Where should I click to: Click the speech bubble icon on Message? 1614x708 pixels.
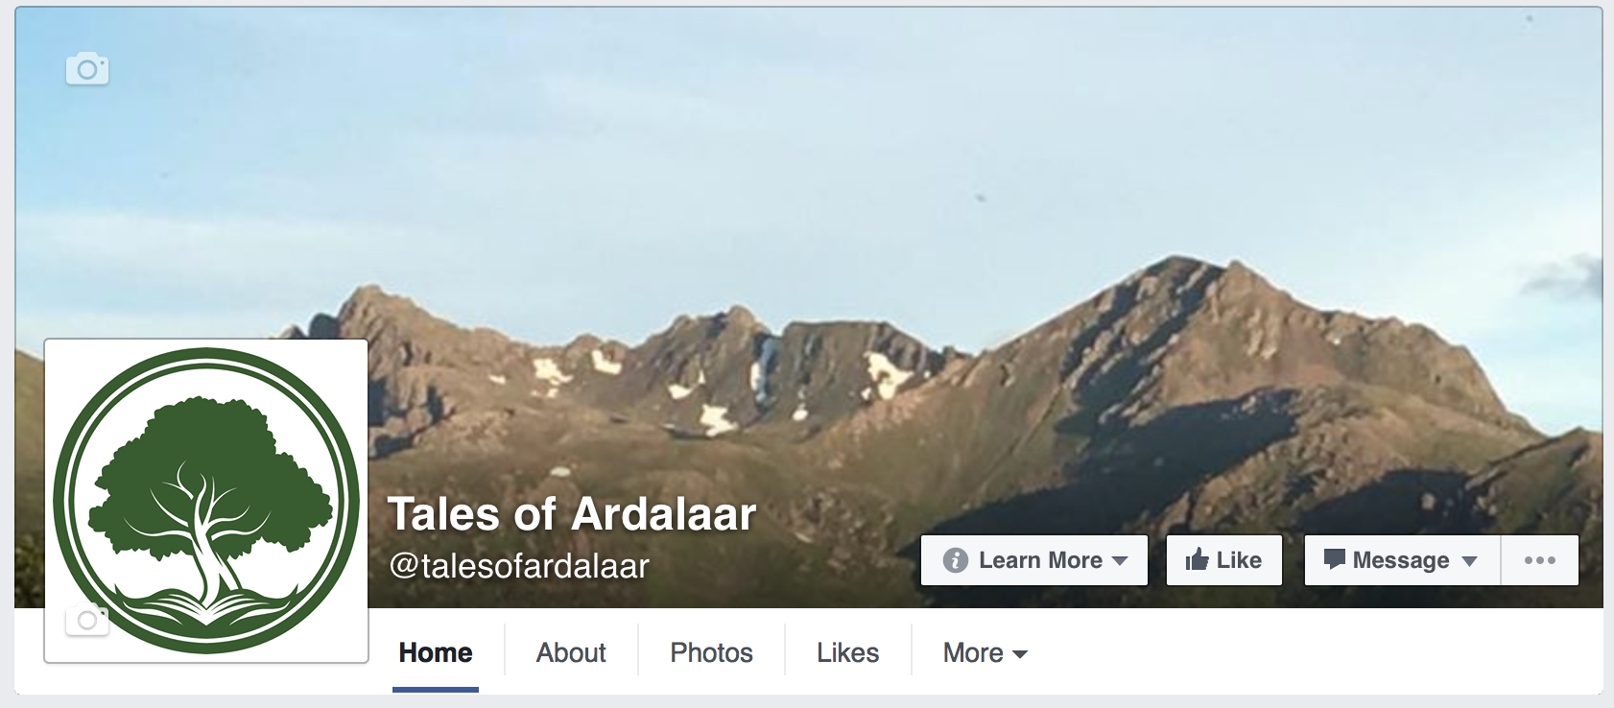click(1335, 559)
